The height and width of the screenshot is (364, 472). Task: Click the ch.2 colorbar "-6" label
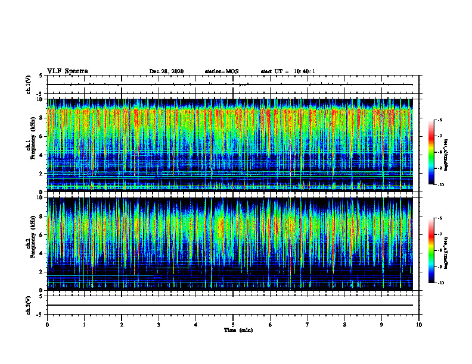pos(440,218)
